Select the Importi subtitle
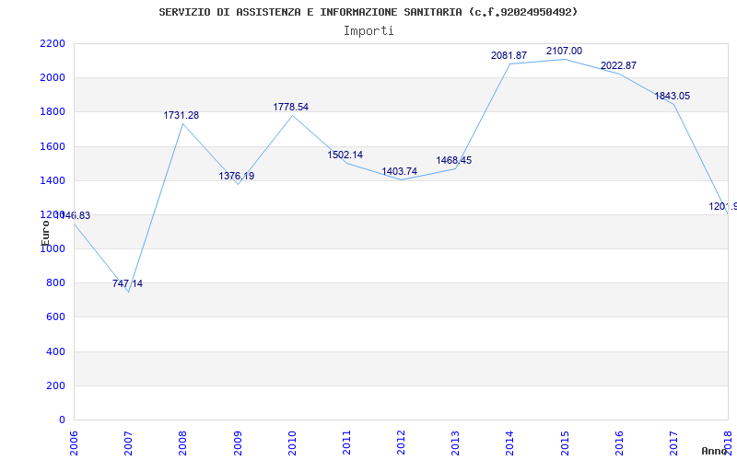 click(x=368, y=31)
